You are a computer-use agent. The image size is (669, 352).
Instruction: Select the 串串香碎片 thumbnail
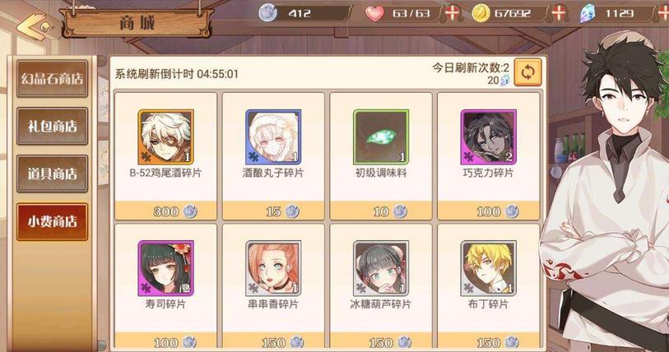click(273, 268)
